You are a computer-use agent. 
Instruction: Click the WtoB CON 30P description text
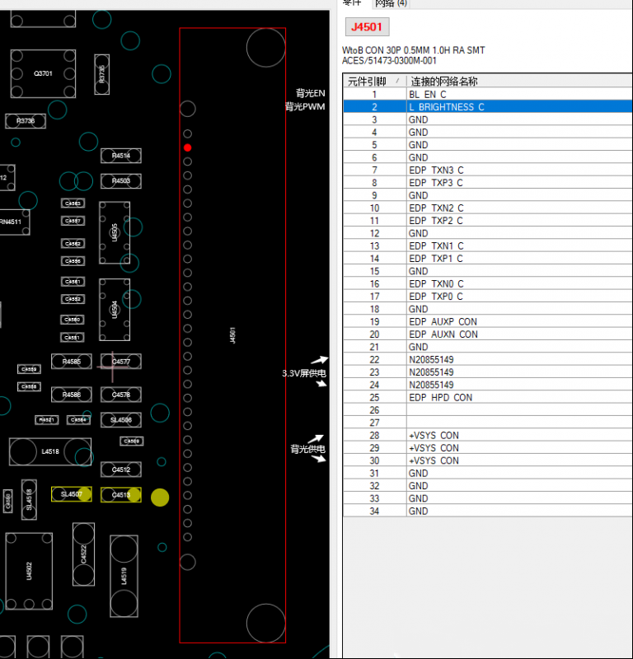tap(414, 50)
